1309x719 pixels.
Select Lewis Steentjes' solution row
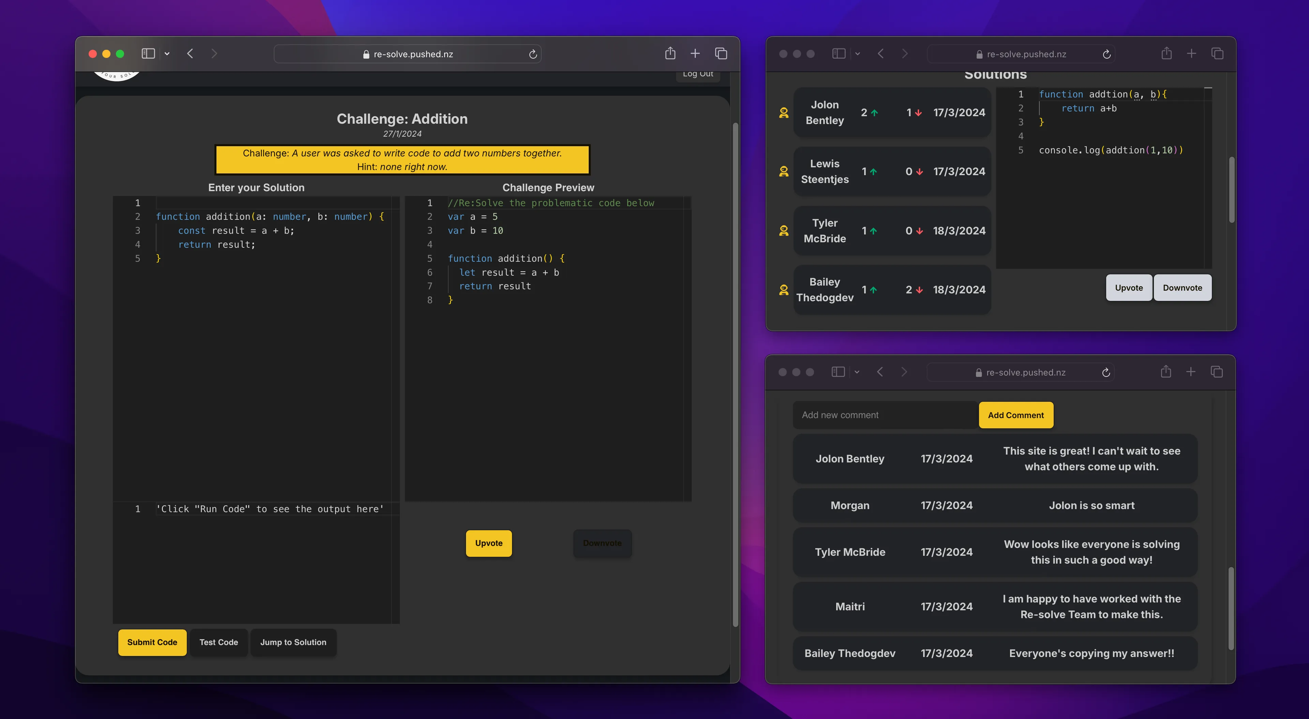892,171
